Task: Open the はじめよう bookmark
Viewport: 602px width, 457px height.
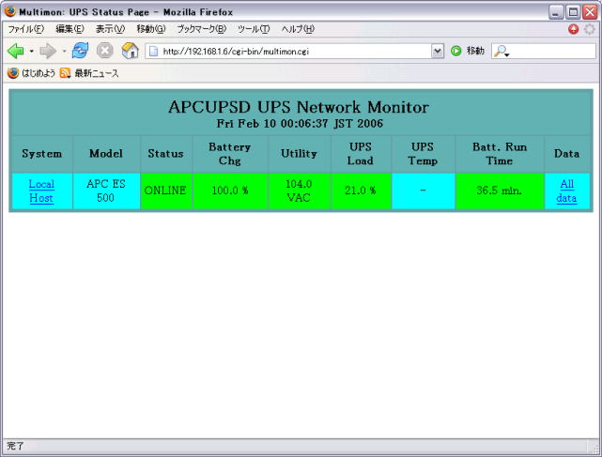Action: 31,73
